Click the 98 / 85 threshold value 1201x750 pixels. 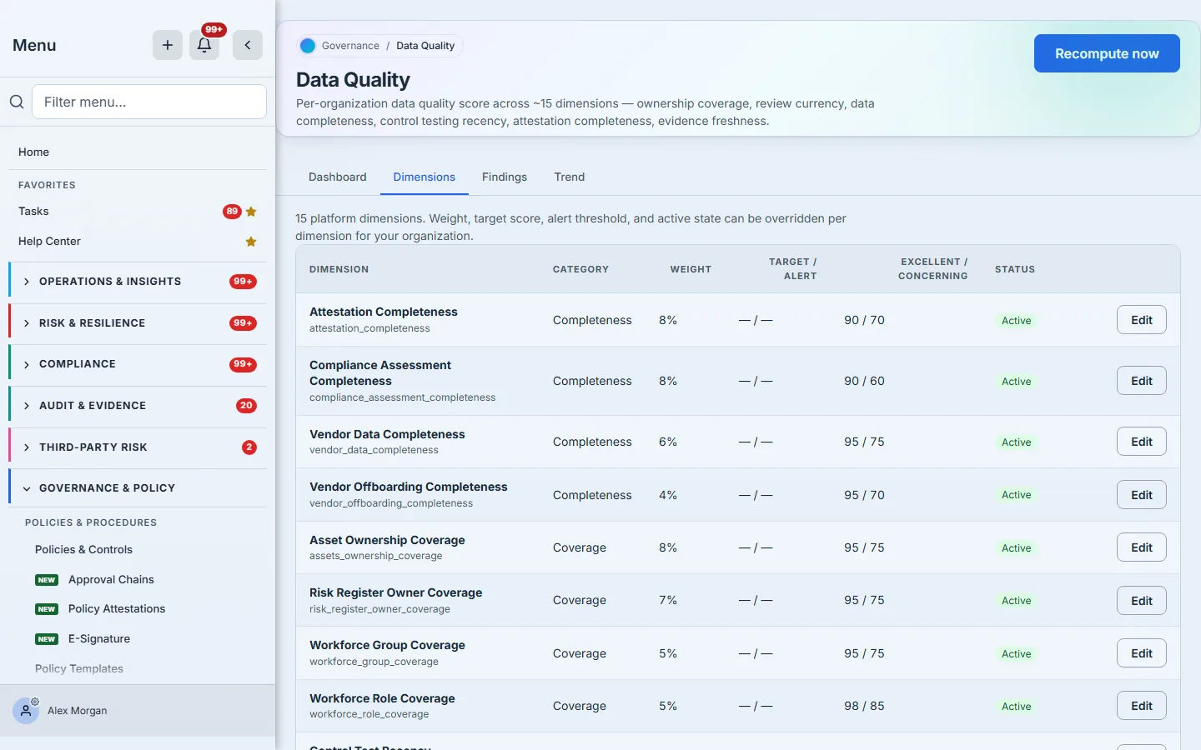click(x=864, y=706)
